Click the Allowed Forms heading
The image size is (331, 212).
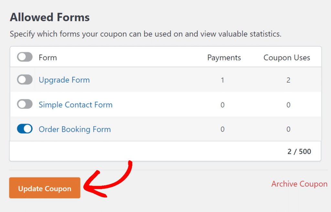[x=49, y=17]
